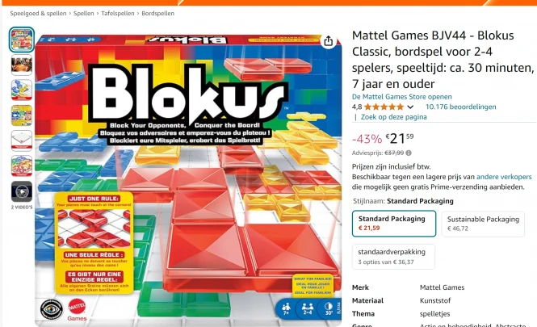Expand the star rating dropdown chevron
537x327 pixels.
pyautogui.click(x=410, y=107)
